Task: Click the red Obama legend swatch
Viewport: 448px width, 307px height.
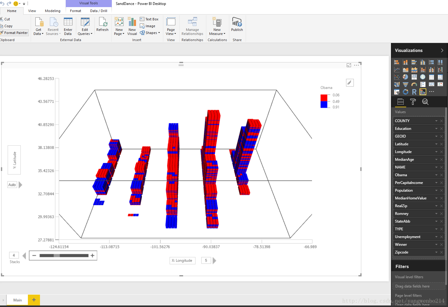Action: [x=324, y=98]
